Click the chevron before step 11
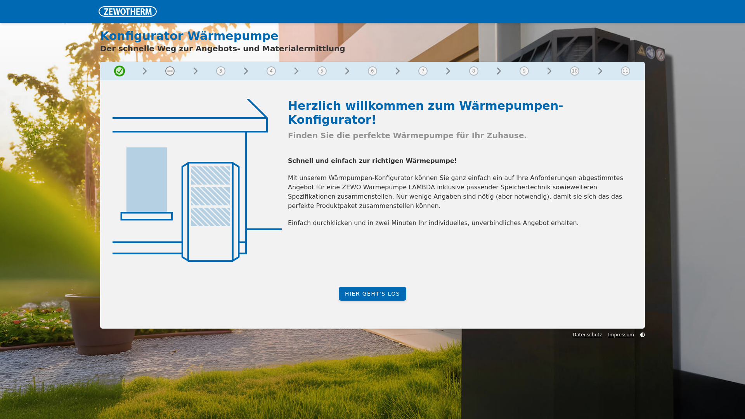This screenshot has width=745, height=419. click(600, 71)
